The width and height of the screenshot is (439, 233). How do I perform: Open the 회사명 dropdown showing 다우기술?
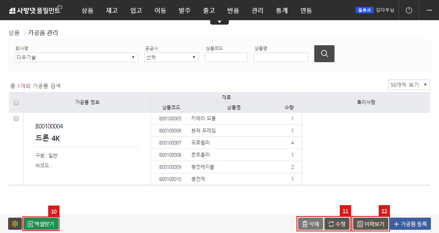(76, 57)
